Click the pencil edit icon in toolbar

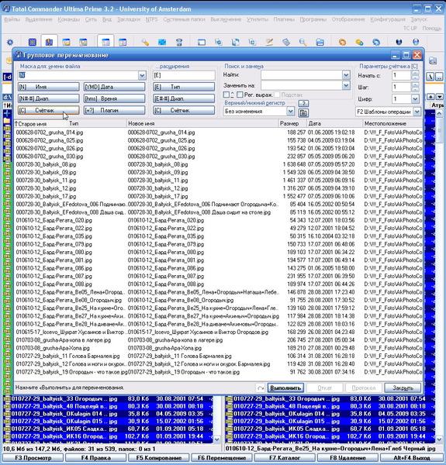pos(269,42)
